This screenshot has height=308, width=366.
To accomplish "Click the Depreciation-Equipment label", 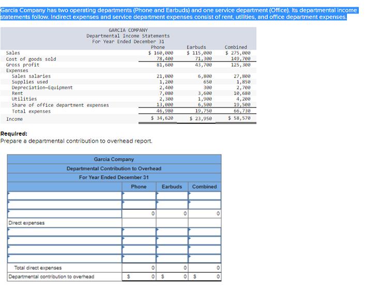I will [x=42, y=87].
